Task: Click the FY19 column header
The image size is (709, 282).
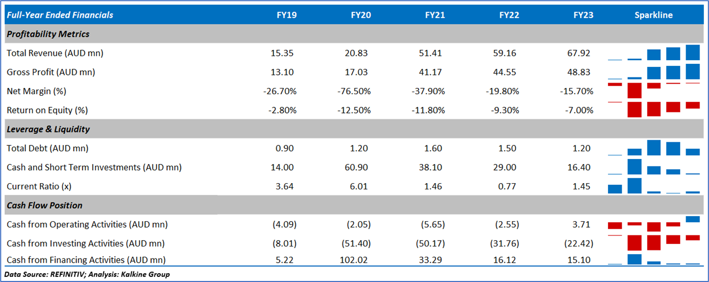Action: tap(286, 15)
